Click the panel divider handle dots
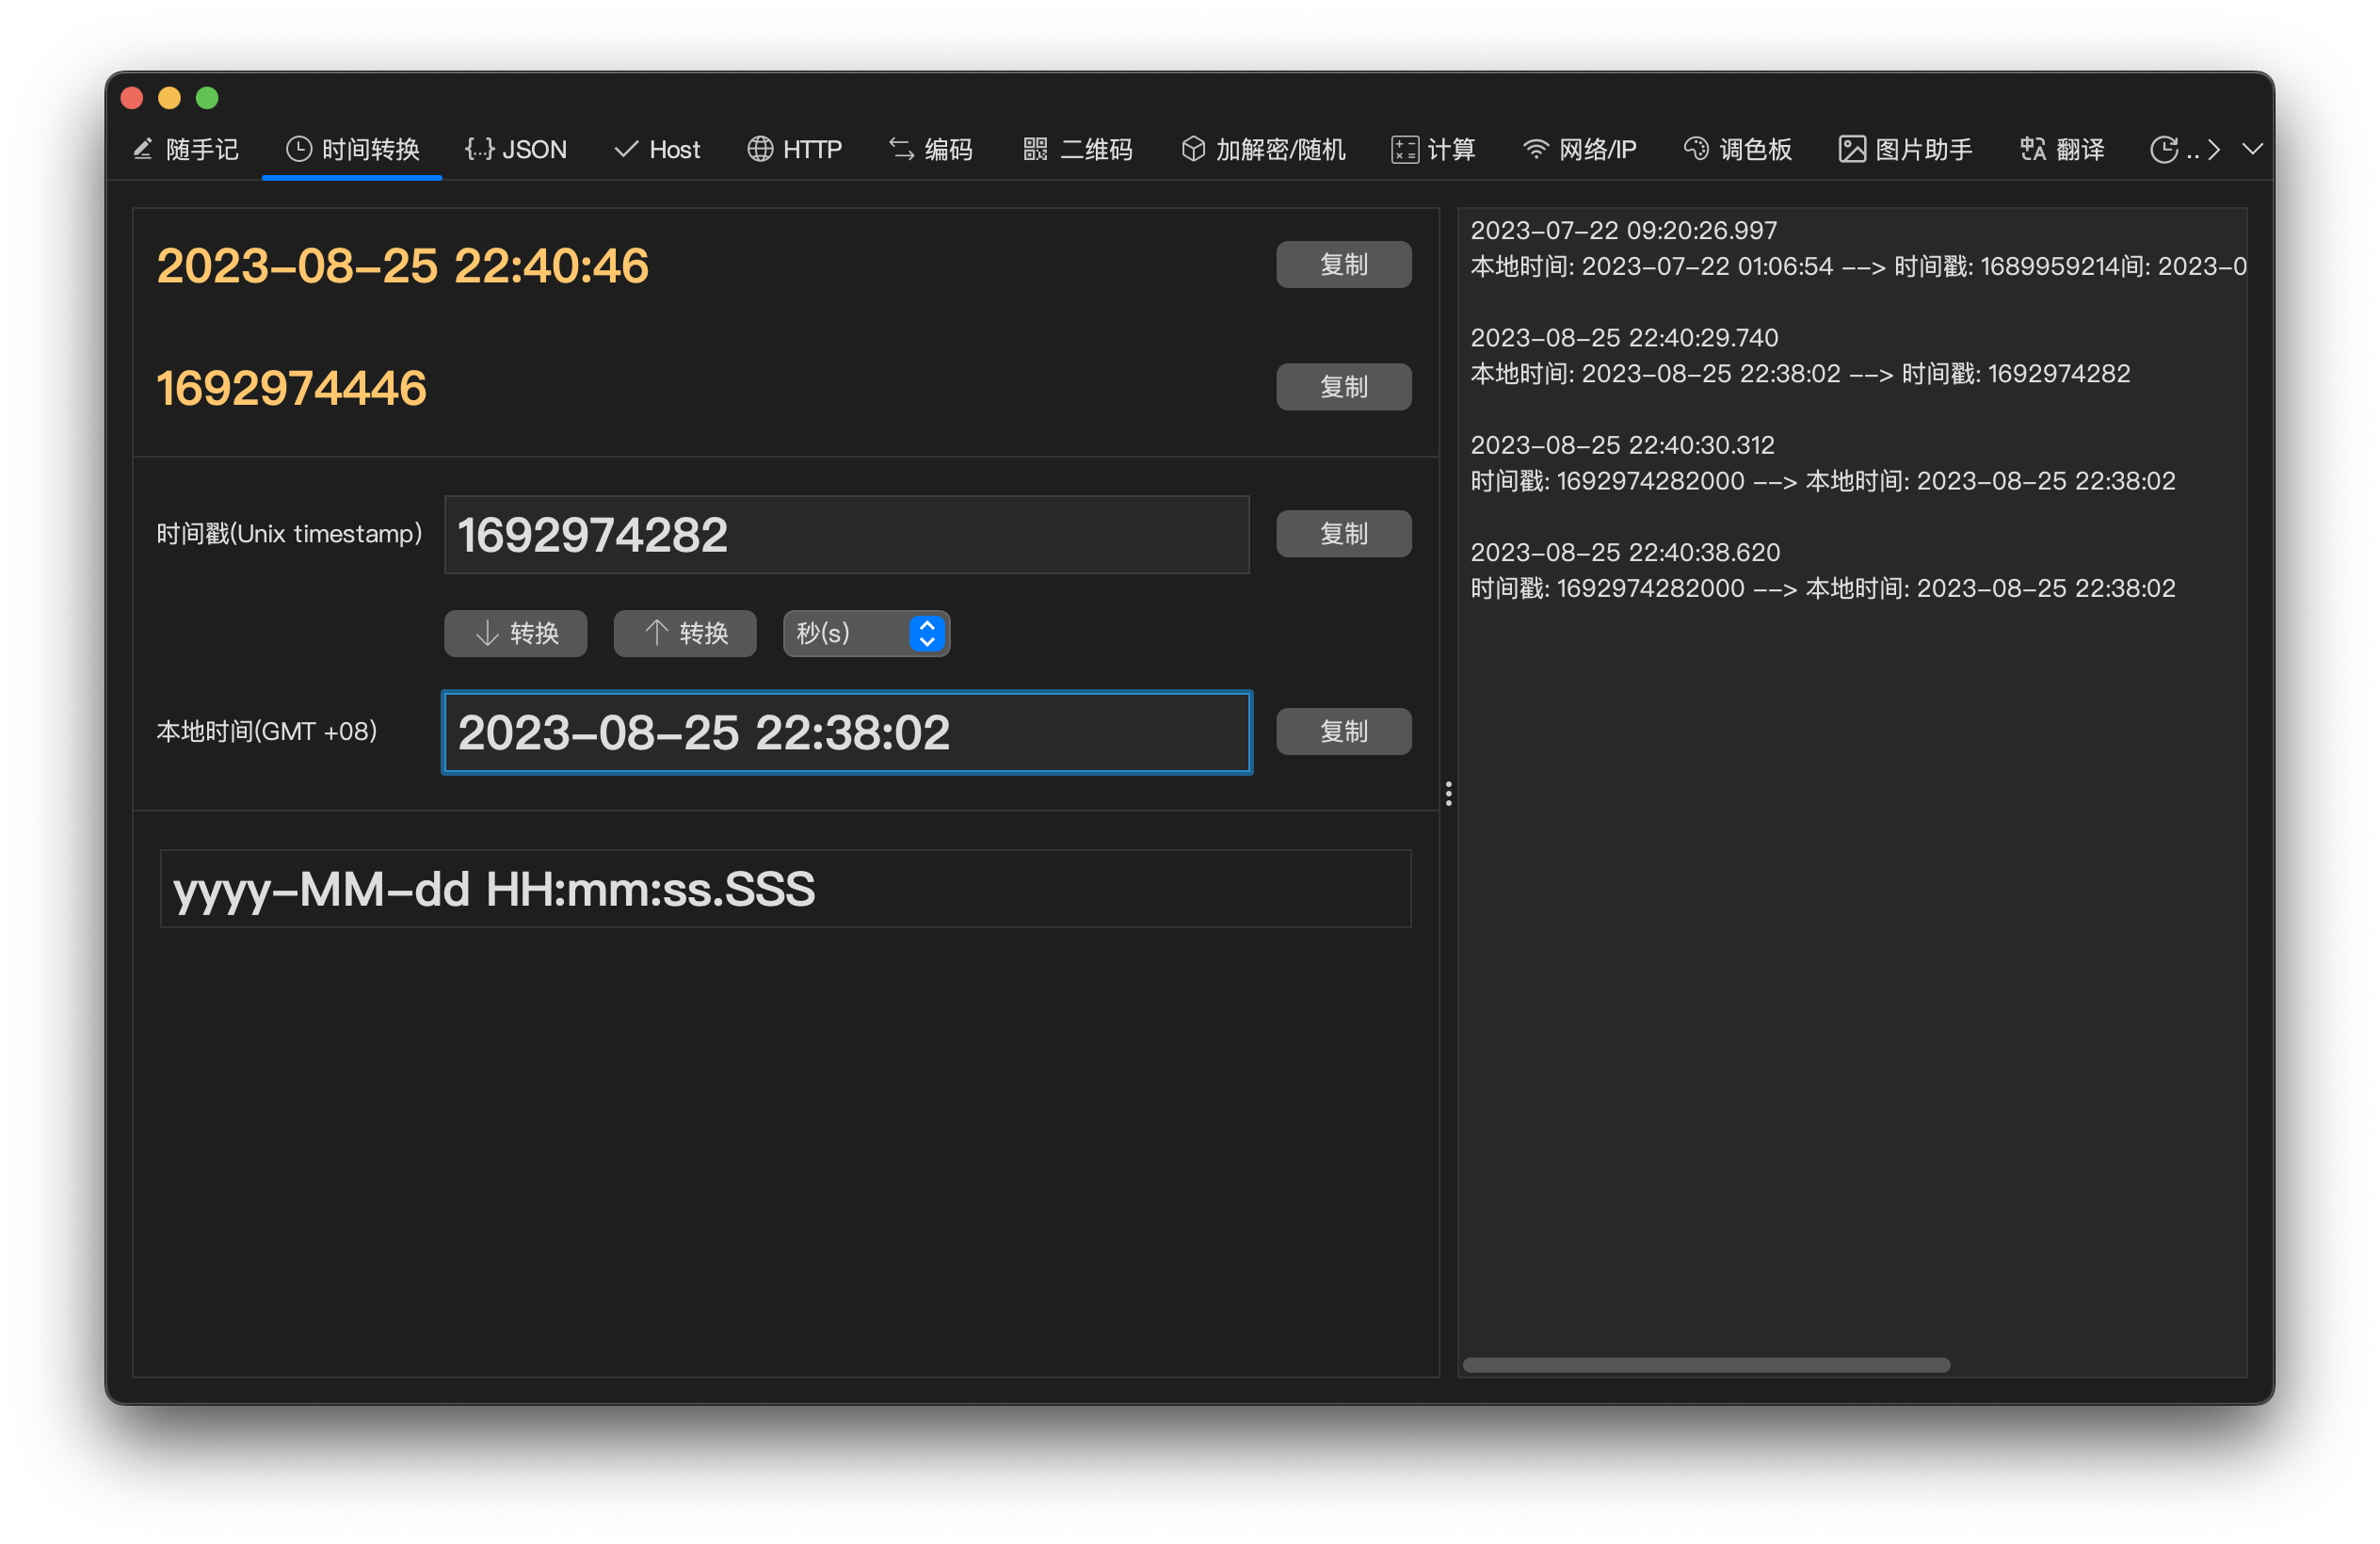This screenshot has width=2380, height=1544. click(x=1448, y=794)
